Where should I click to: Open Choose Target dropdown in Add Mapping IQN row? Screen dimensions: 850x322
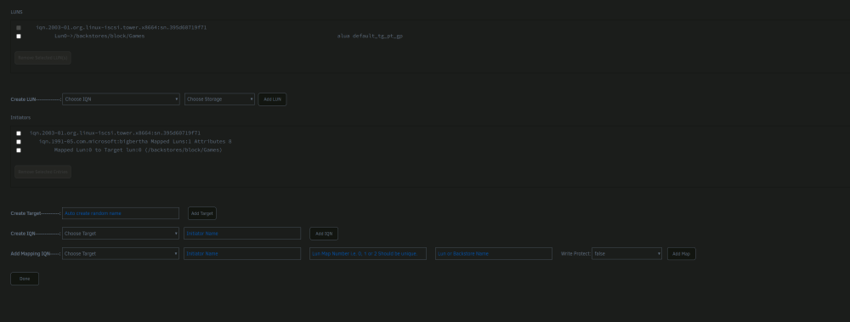tap(121, 254)
